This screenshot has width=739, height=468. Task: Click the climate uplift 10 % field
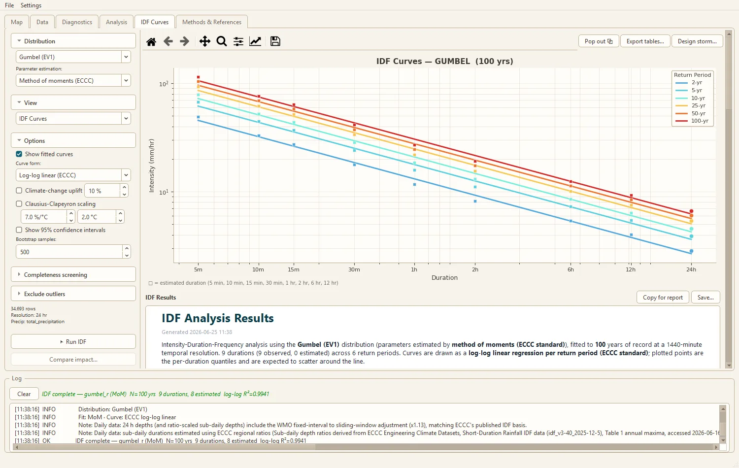pos(102,191)
